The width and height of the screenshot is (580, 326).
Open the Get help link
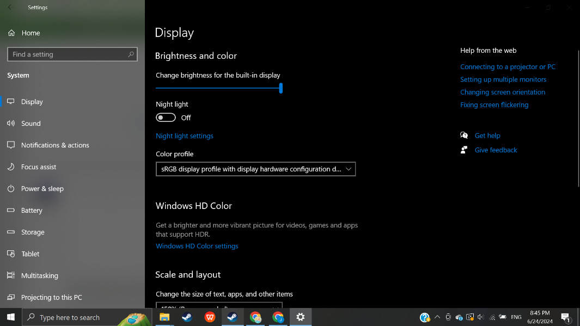[487, 136]
